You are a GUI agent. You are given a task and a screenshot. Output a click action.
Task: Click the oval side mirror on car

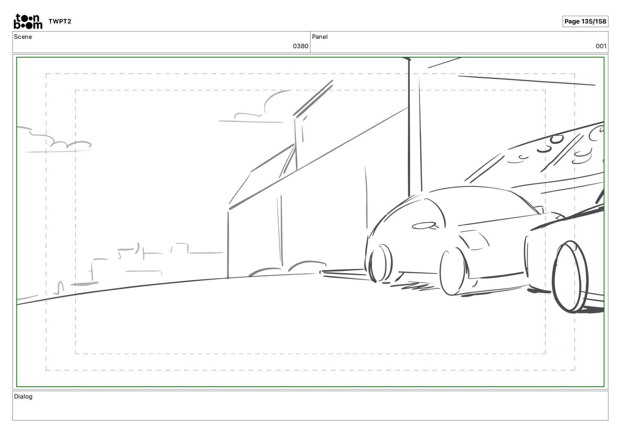click(x=424, y=225)
